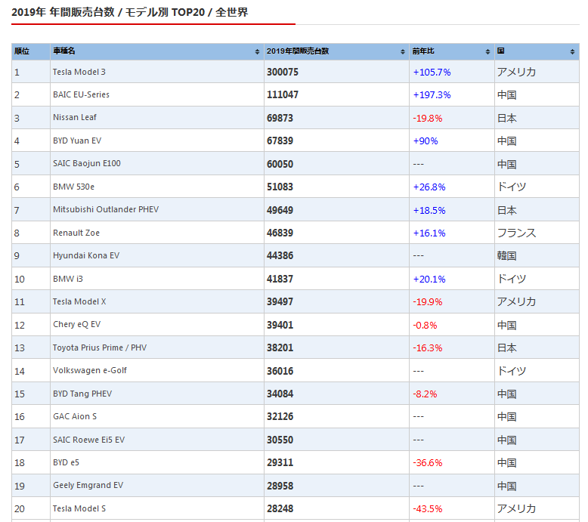Select rank number 10 cell
588x522 pixels.
[x=31, y=279]
